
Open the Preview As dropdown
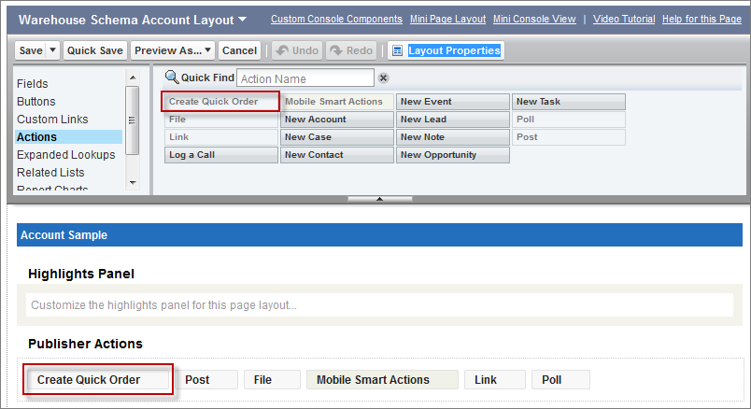click(x=207, y=49)
